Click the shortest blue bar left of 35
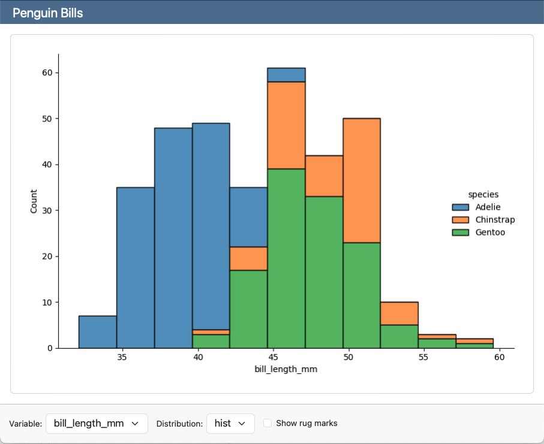The height and width of the screenshot is (444, 544). 98,332
